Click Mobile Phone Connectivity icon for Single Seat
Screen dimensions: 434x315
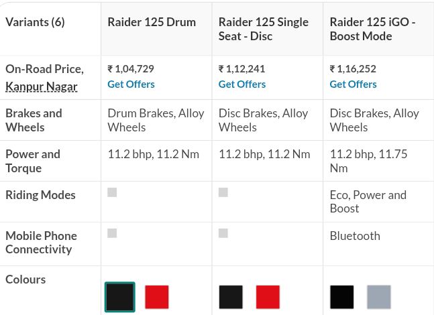[x=223, y=233]
